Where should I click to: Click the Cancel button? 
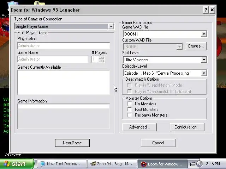coord(158,143)
